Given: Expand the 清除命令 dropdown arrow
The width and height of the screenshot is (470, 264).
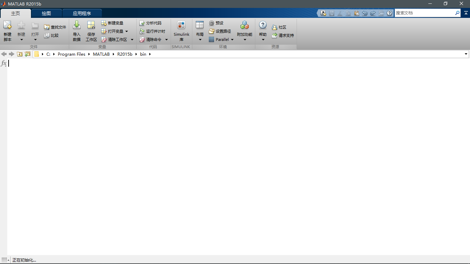Looking at the screenshot, I should pos(167,40).
